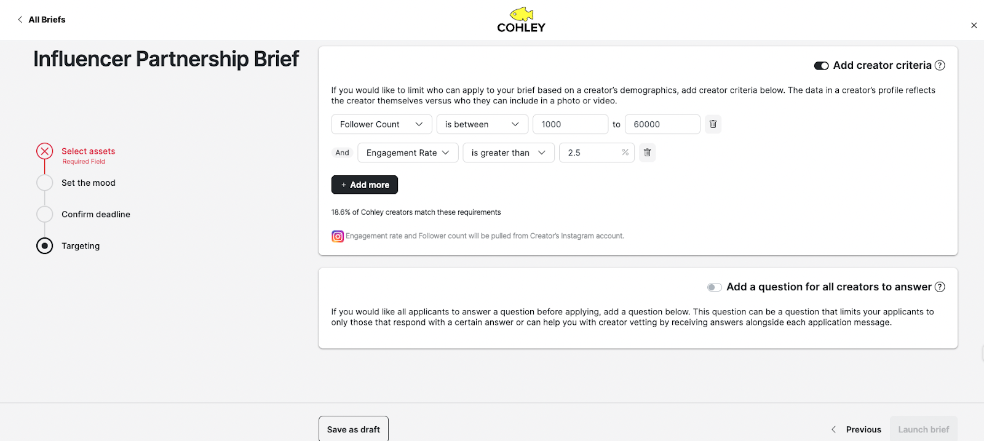Expand the 'is greater than' dropdown
Viewport: 984px width, 441px height.
[x=508, y=153]
